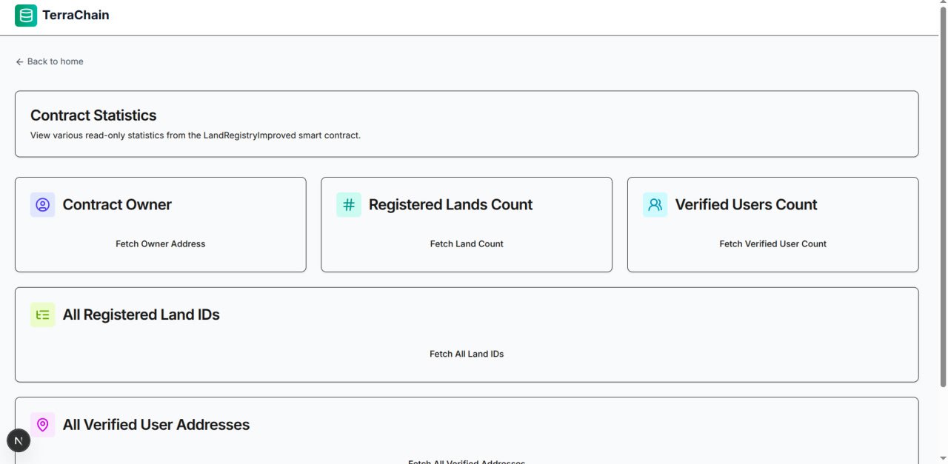Click the pin icon on All Verified User Addresses
This screenshot has width=948, height=464.
point(42,424)
